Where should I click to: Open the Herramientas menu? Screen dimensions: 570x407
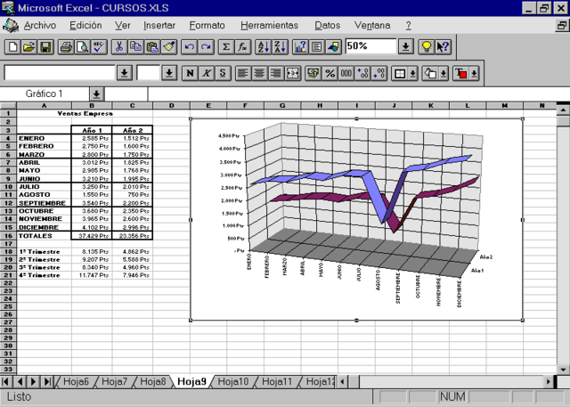[x=269, y=26]
